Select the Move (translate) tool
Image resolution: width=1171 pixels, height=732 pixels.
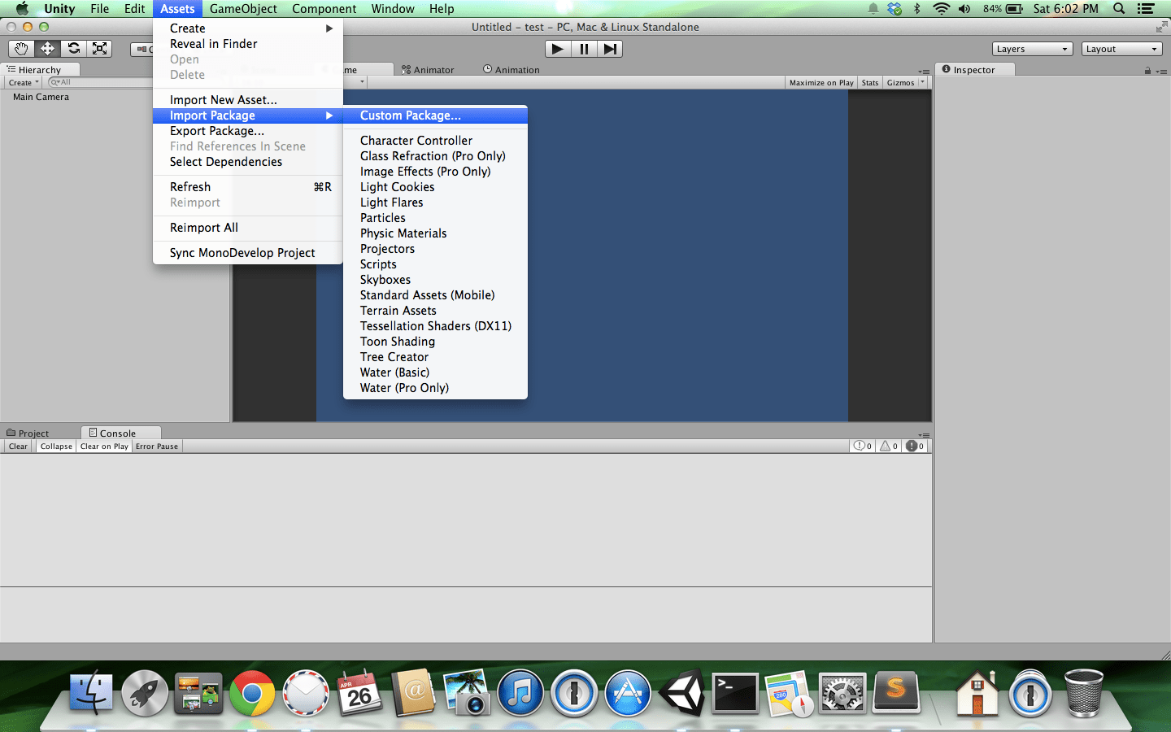point(47,49)
